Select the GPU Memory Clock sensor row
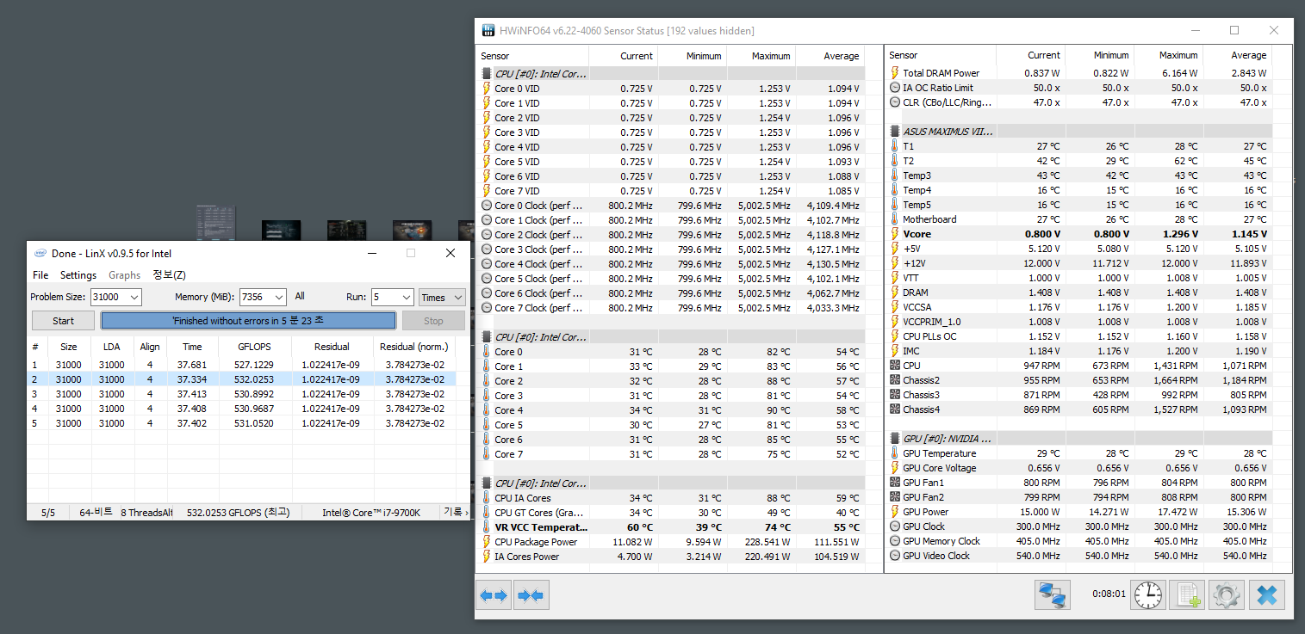Screen dimensions: 1305x634 (x=1078, y=541)
